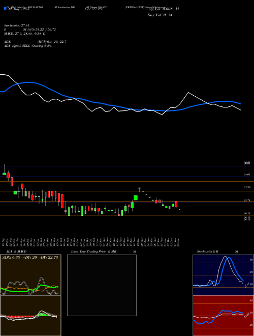The height and width of the screenshot is (336, 254).
Task: Select the 'ADX signal: SELL Growing @ 5%' text
Action: 28,46
